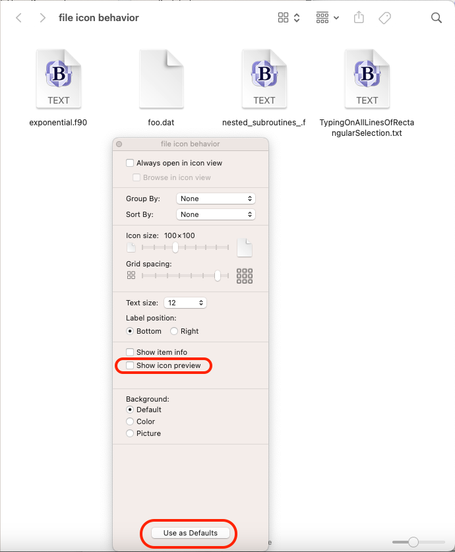Click the wide grid spacing icon
This screenshot has width=455, height=552.
coord(245,276)
